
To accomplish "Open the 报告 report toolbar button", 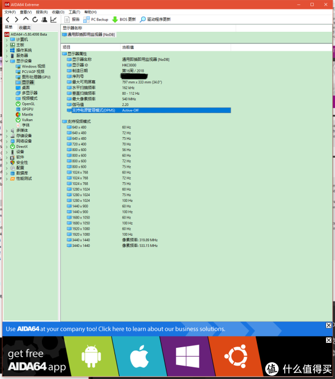I will coord(72,20).
